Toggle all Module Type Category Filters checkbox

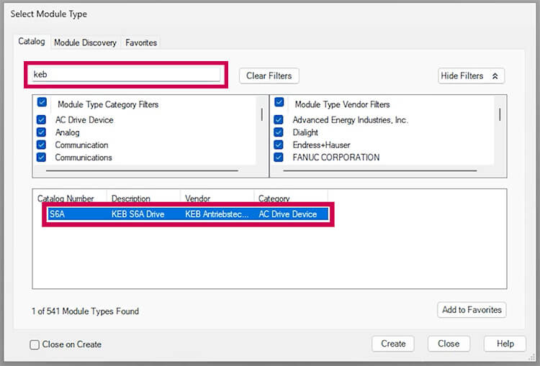pyautogui.click(x=42, y=102)
